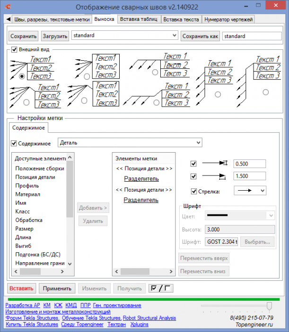
Task: Open the arrow type dropdown
Action: point(250,191)
